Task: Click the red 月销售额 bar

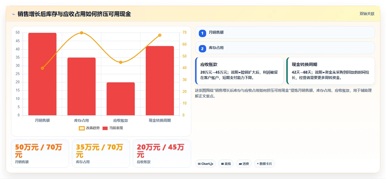Action: [42, 74]
